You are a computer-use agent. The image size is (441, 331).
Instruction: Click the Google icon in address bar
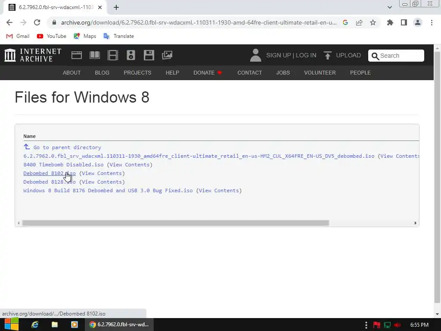click(345, 22)
